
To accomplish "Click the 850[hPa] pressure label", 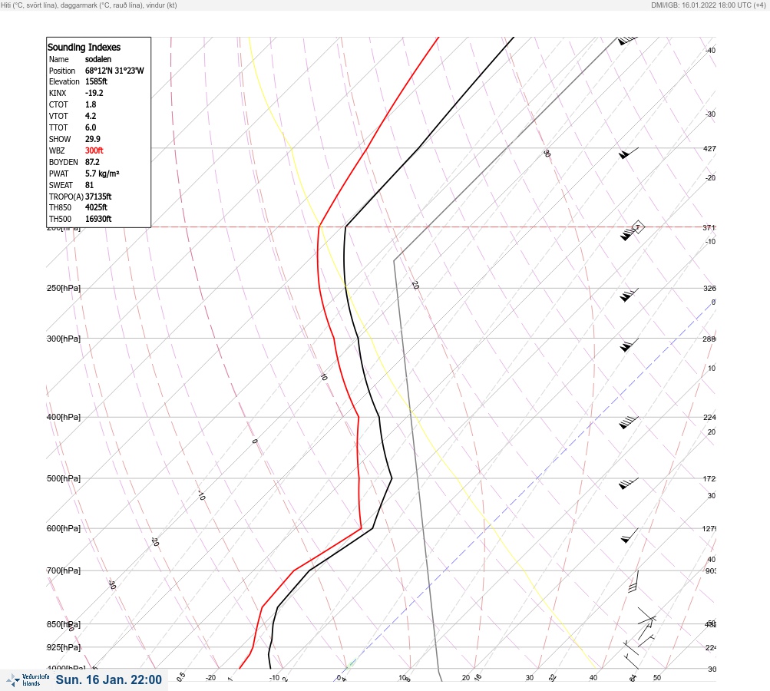I will [x=64, y=624].
